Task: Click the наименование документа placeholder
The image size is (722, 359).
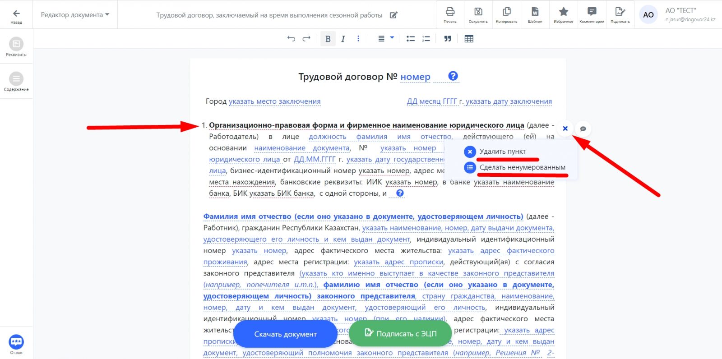Action: tap(302, 148)
